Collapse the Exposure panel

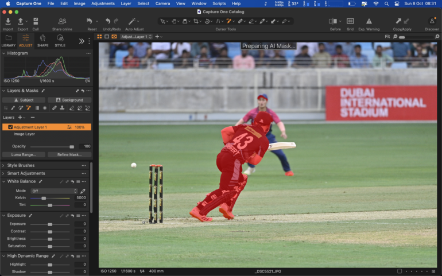pos(3,215)
